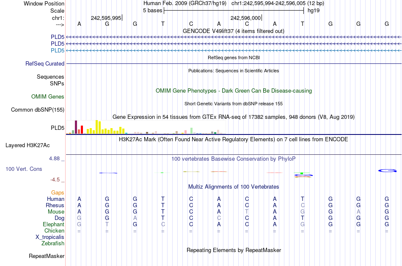402x266 pixels.
Task: Select the X_tropicalis alignment row label
Action: [50, 237]
